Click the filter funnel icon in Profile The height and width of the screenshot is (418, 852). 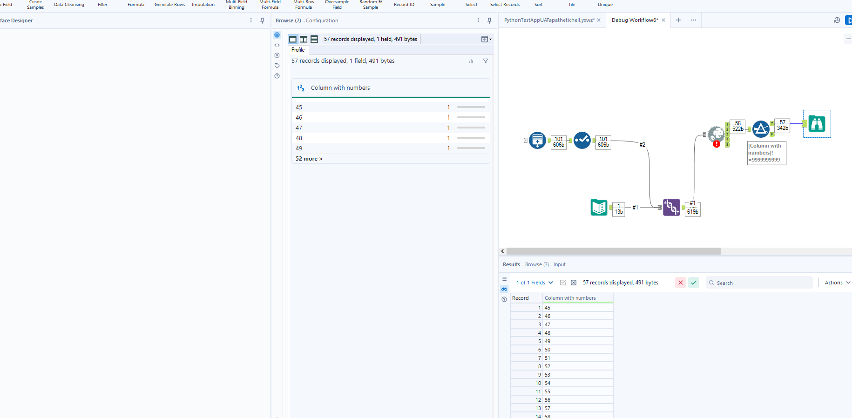click(x=486, y=61)
